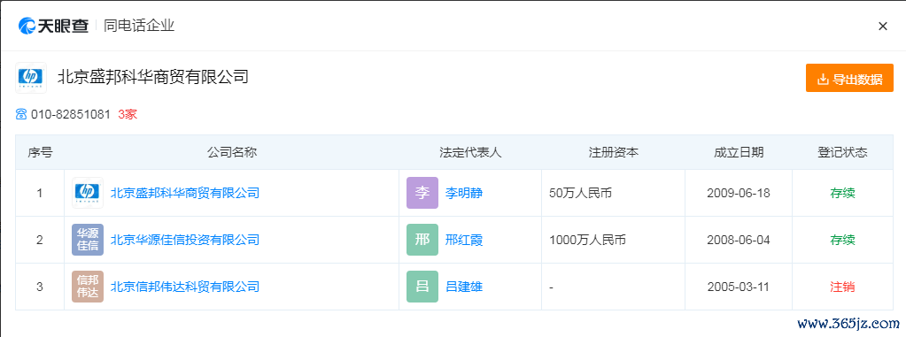The height and width of the screenshot is (337, 906).
Task: Click the telephone icon beside 010-82851081
Action: click(x=21, y=114)
